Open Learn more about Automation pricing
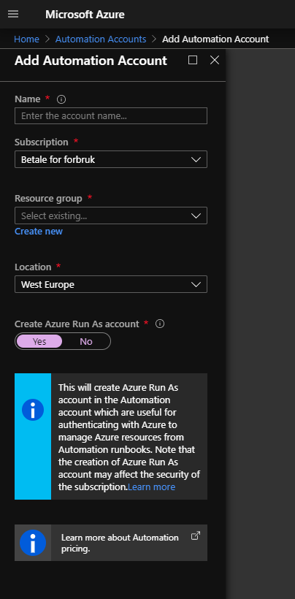295x599 pixels. point(120,543)
